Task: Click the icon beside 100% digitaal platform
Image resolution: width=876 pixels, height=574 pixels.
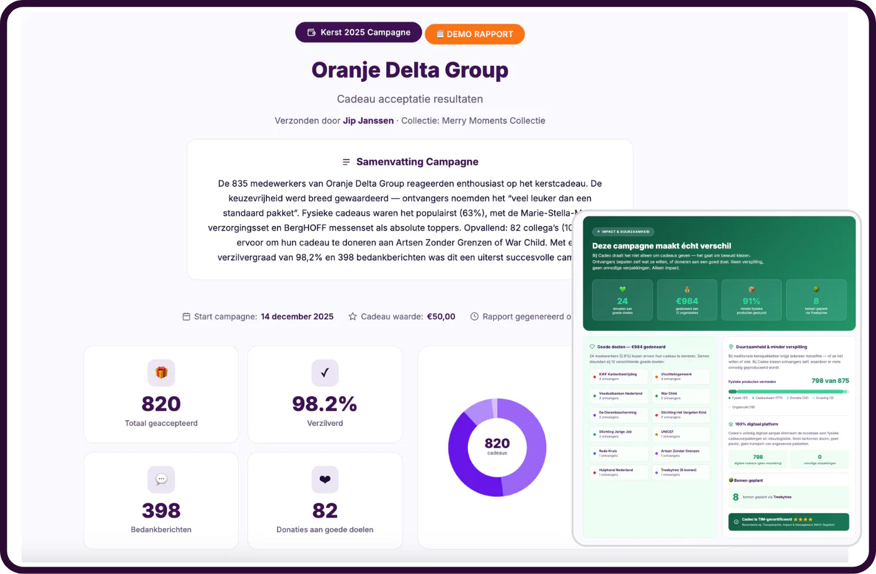Action: pyautogui.click(x=731, y=424)
